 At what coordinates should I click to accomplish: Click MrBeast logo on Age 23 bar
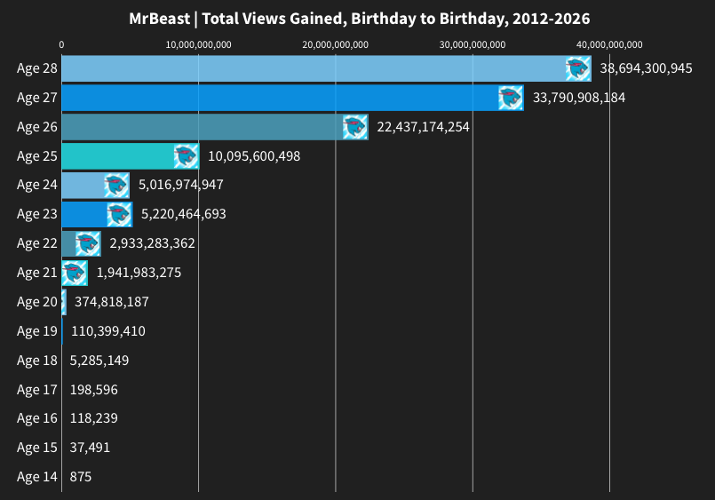120,214
